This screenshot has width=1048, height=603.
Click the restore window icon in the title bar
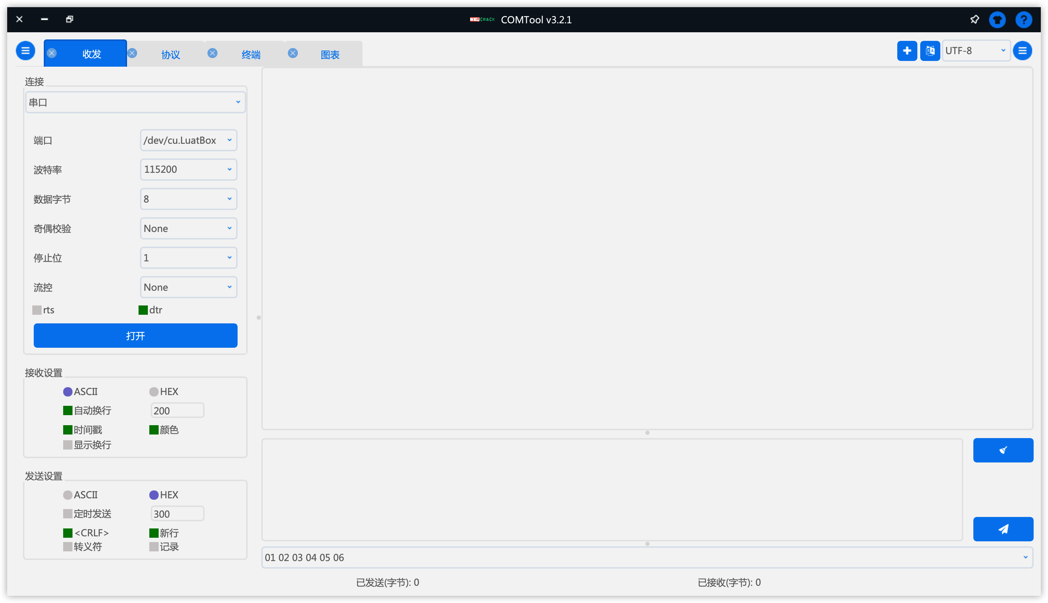[x=69, y=19]
